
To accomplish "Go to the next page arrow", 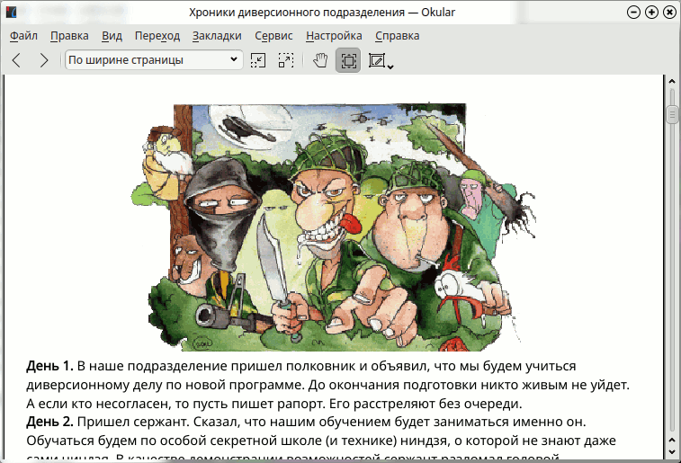I will (43, 60).
